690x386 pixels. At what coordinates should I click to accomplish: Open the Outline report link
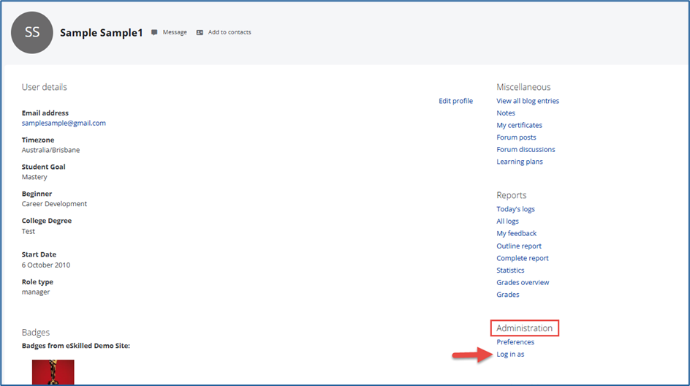click(x=519, y=246)
